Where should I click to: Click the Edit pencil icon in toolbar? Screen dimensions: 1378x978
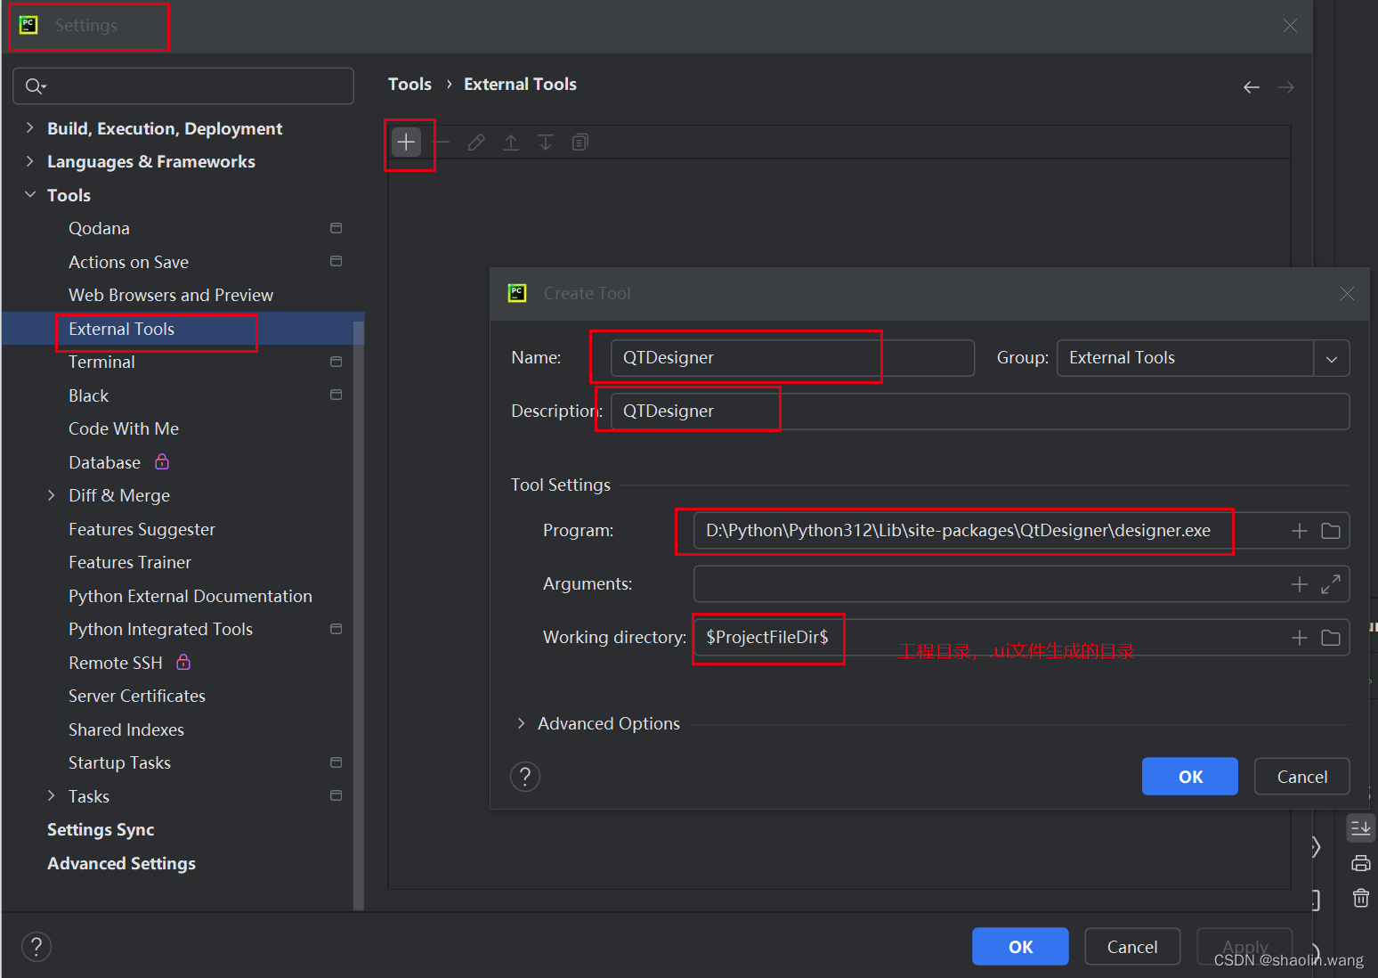(476, 142)
